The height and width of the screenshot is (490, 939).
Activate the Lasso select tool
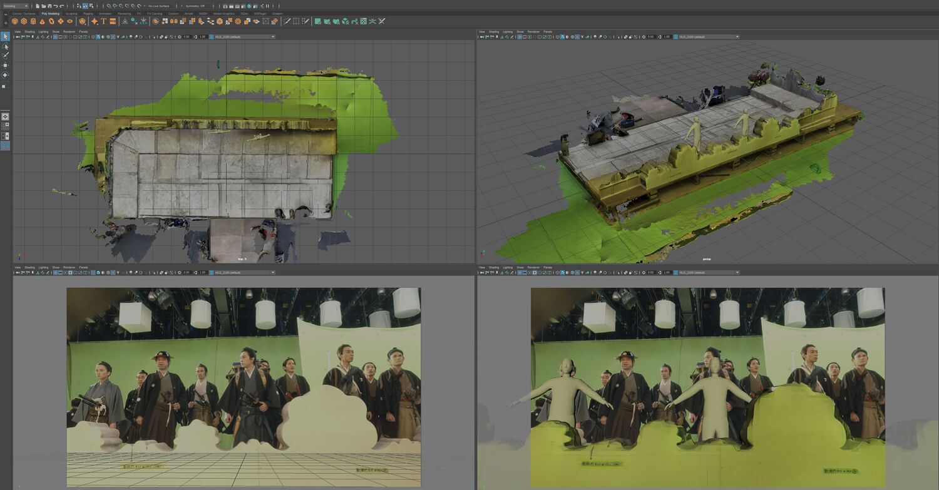point(5,46)
